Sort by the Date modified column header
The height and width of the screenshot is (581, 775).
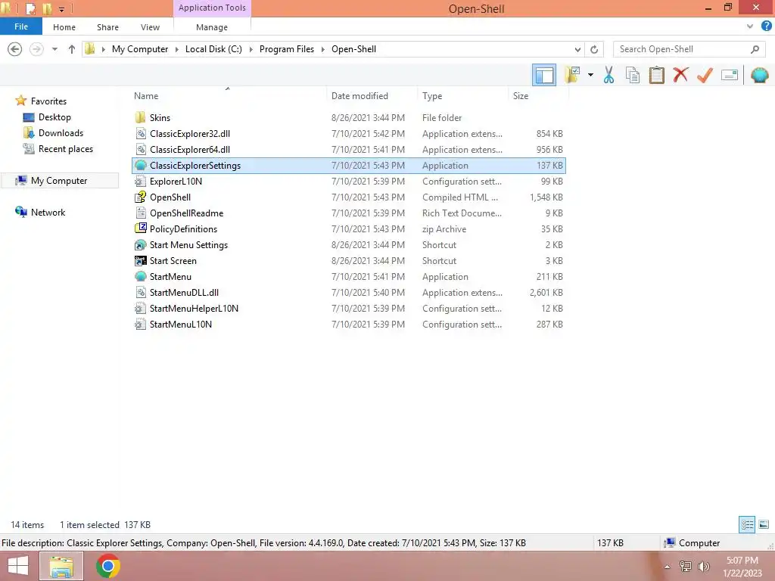(372, 96)
